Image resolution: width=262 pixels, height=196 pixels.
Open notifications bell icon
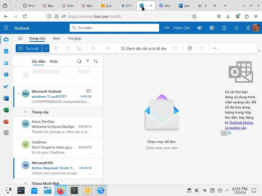(x=236, y=28)
